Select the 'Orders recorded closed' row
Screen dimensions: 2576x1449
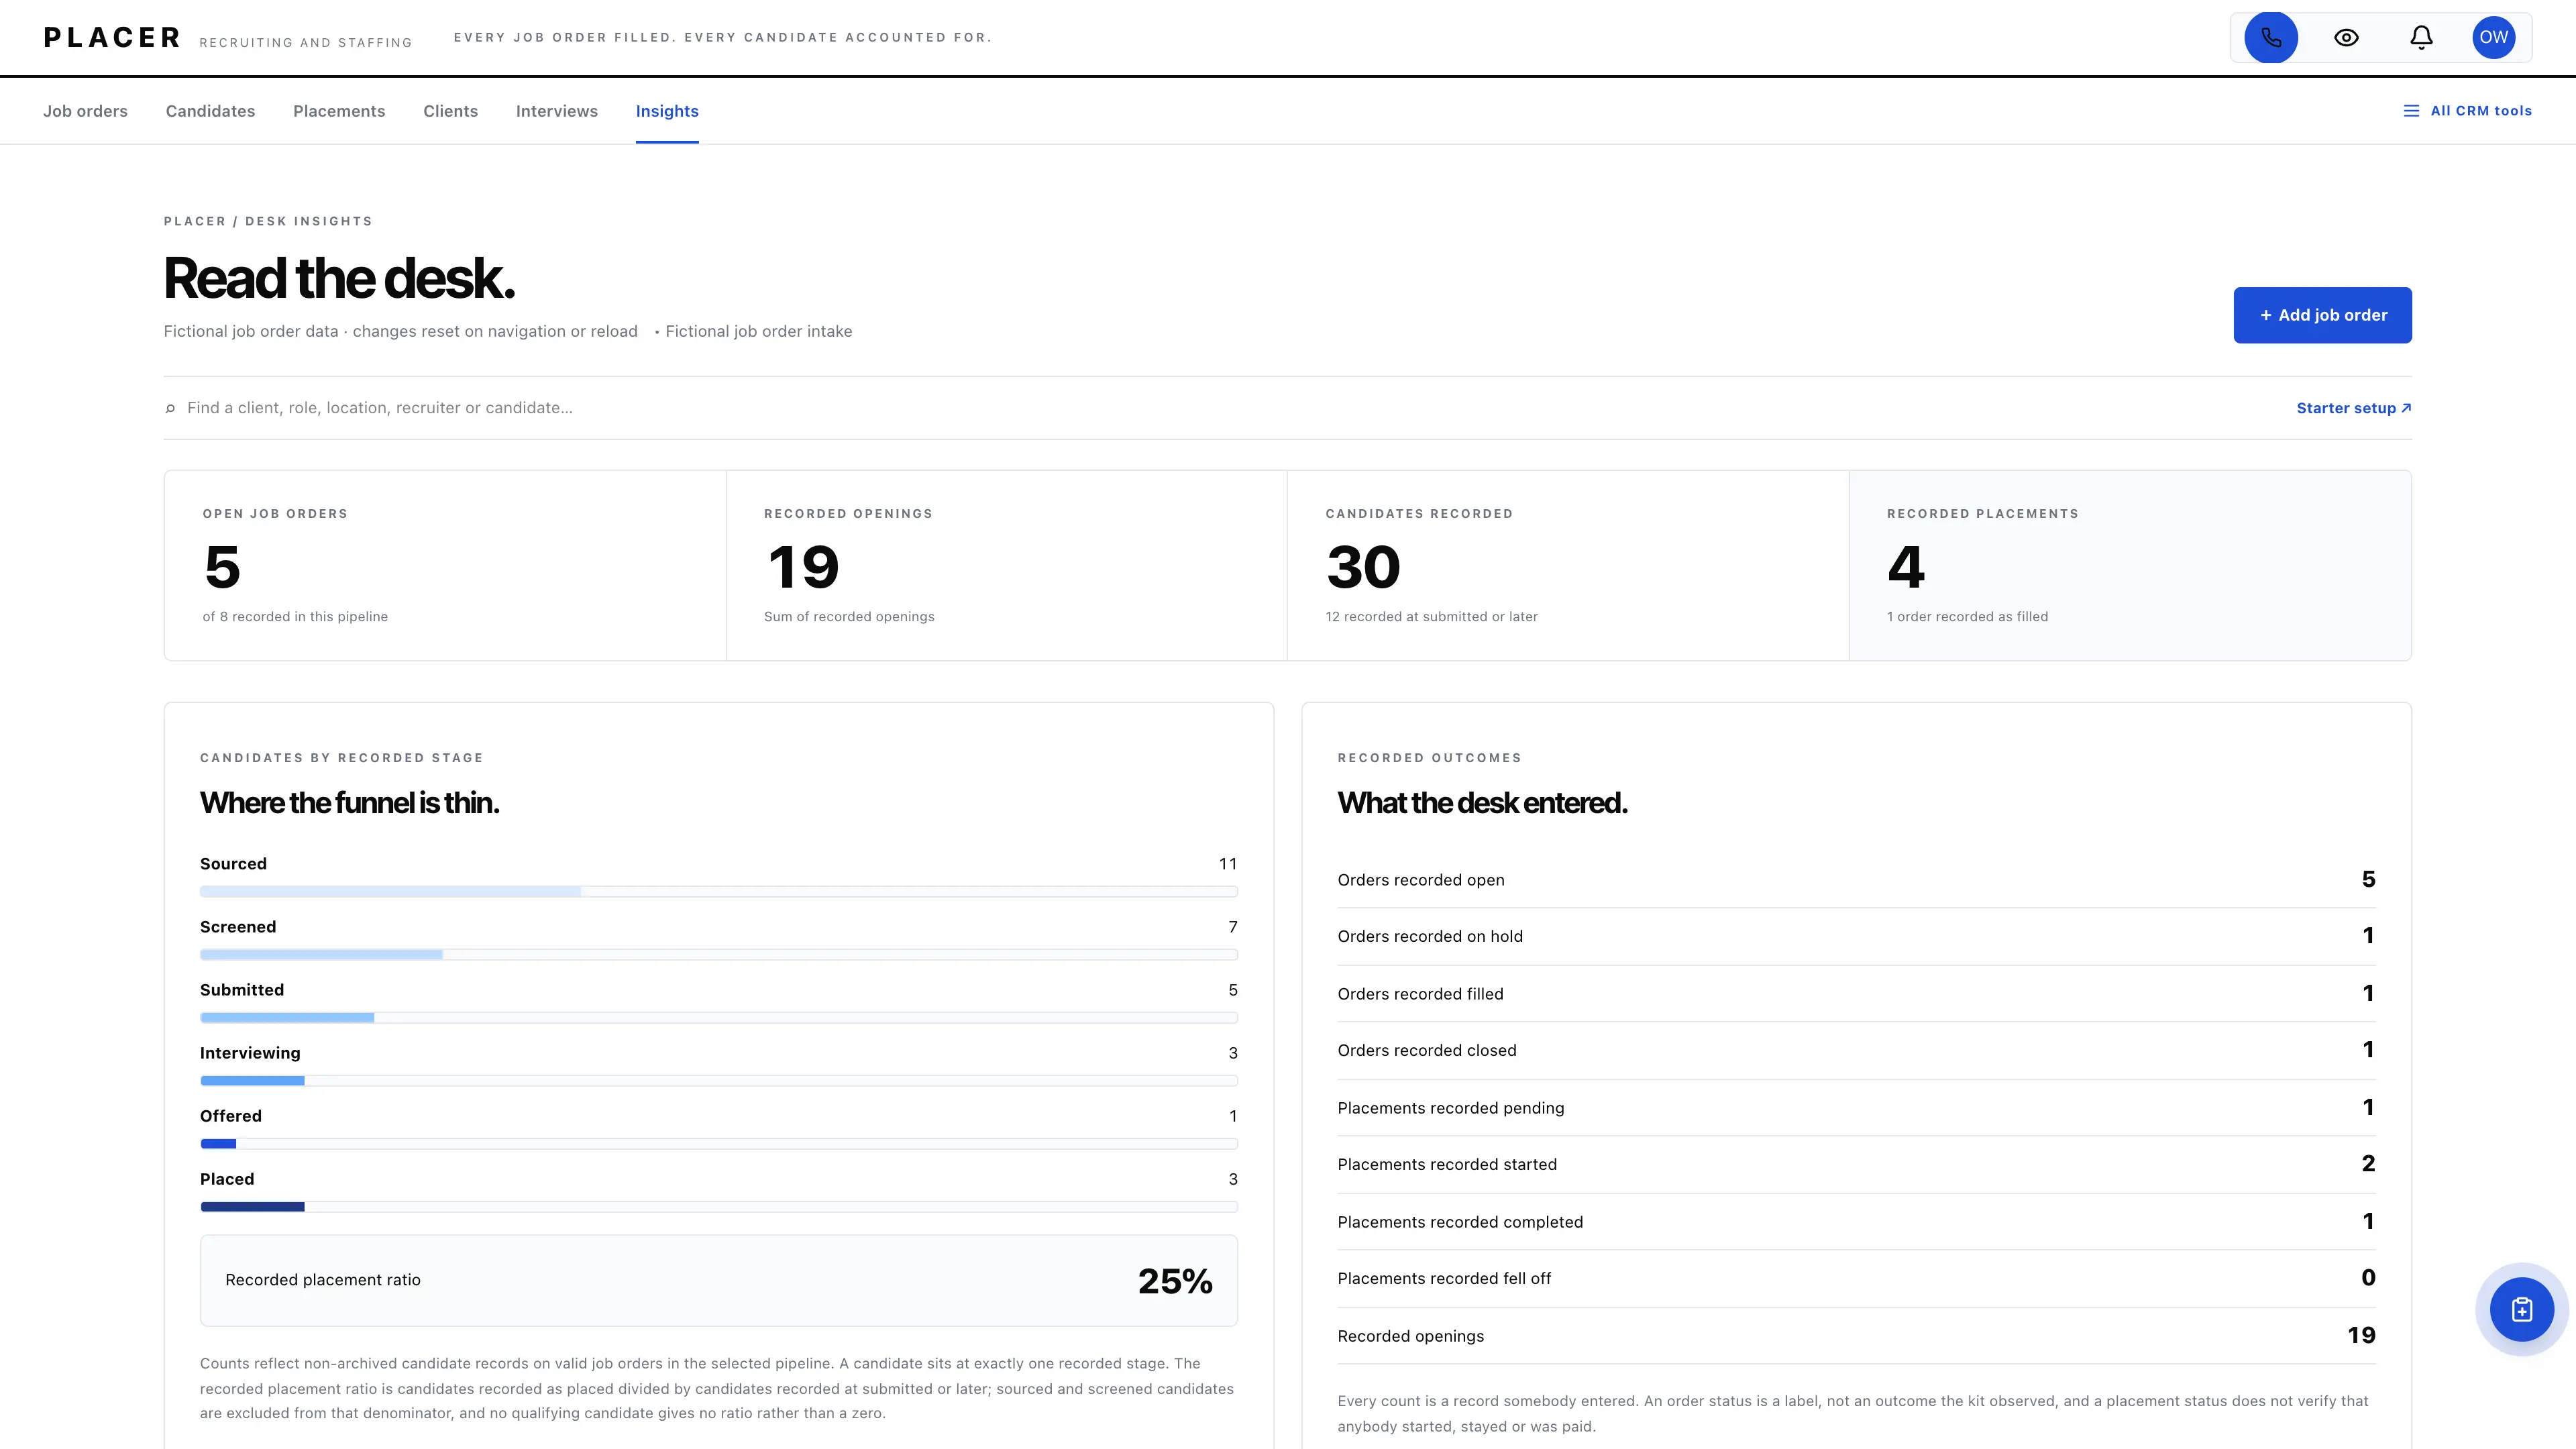tap(1856, 1050)
